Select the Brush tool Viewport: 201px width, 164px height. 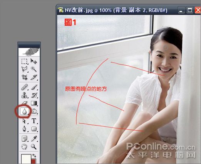click(x=34, y=87)
